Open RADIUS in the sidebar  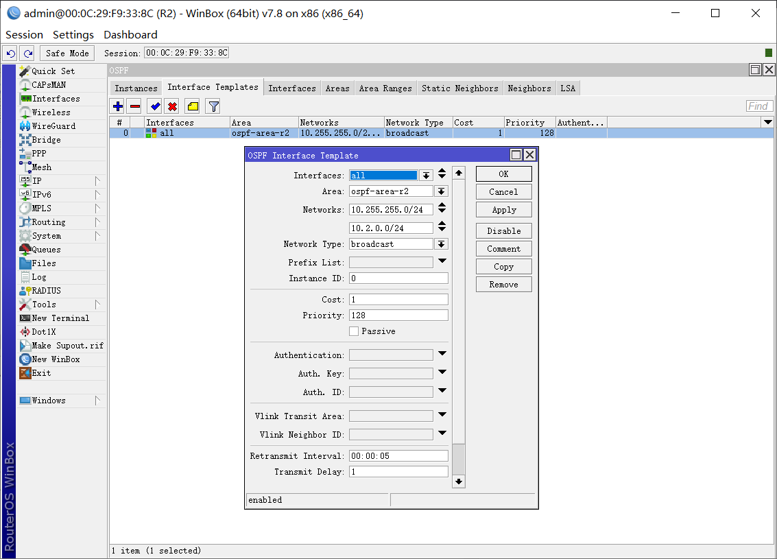(x=62, y=291)
